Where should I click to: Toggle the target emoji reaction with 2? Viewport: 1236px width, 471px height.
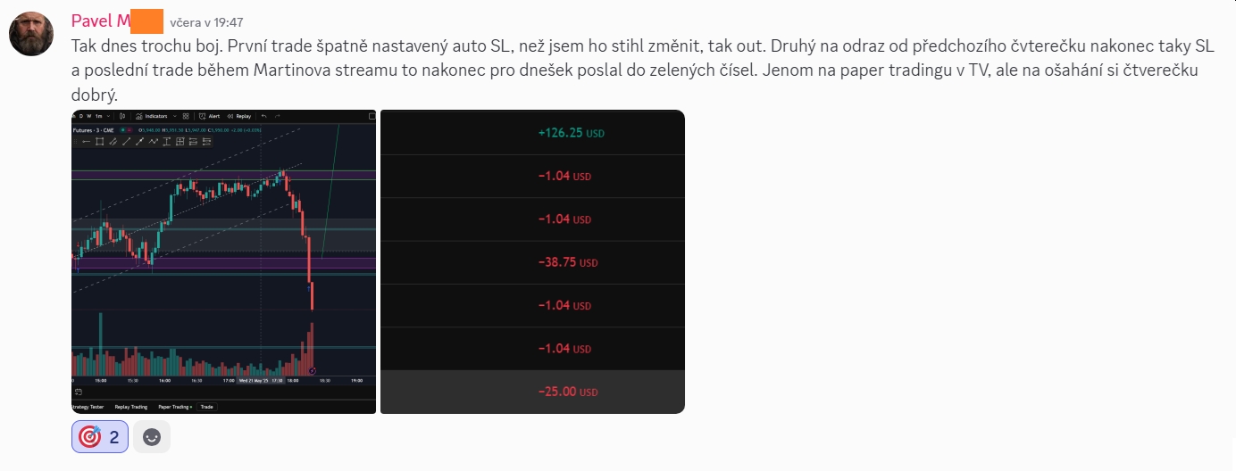coord(100,437)
